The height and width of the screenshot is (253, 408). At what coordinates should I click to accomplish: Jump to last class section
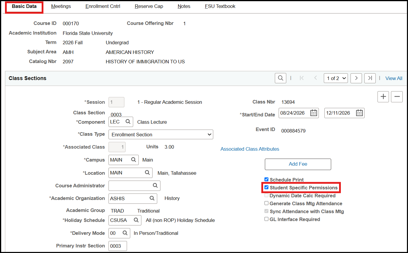[370, 78]
